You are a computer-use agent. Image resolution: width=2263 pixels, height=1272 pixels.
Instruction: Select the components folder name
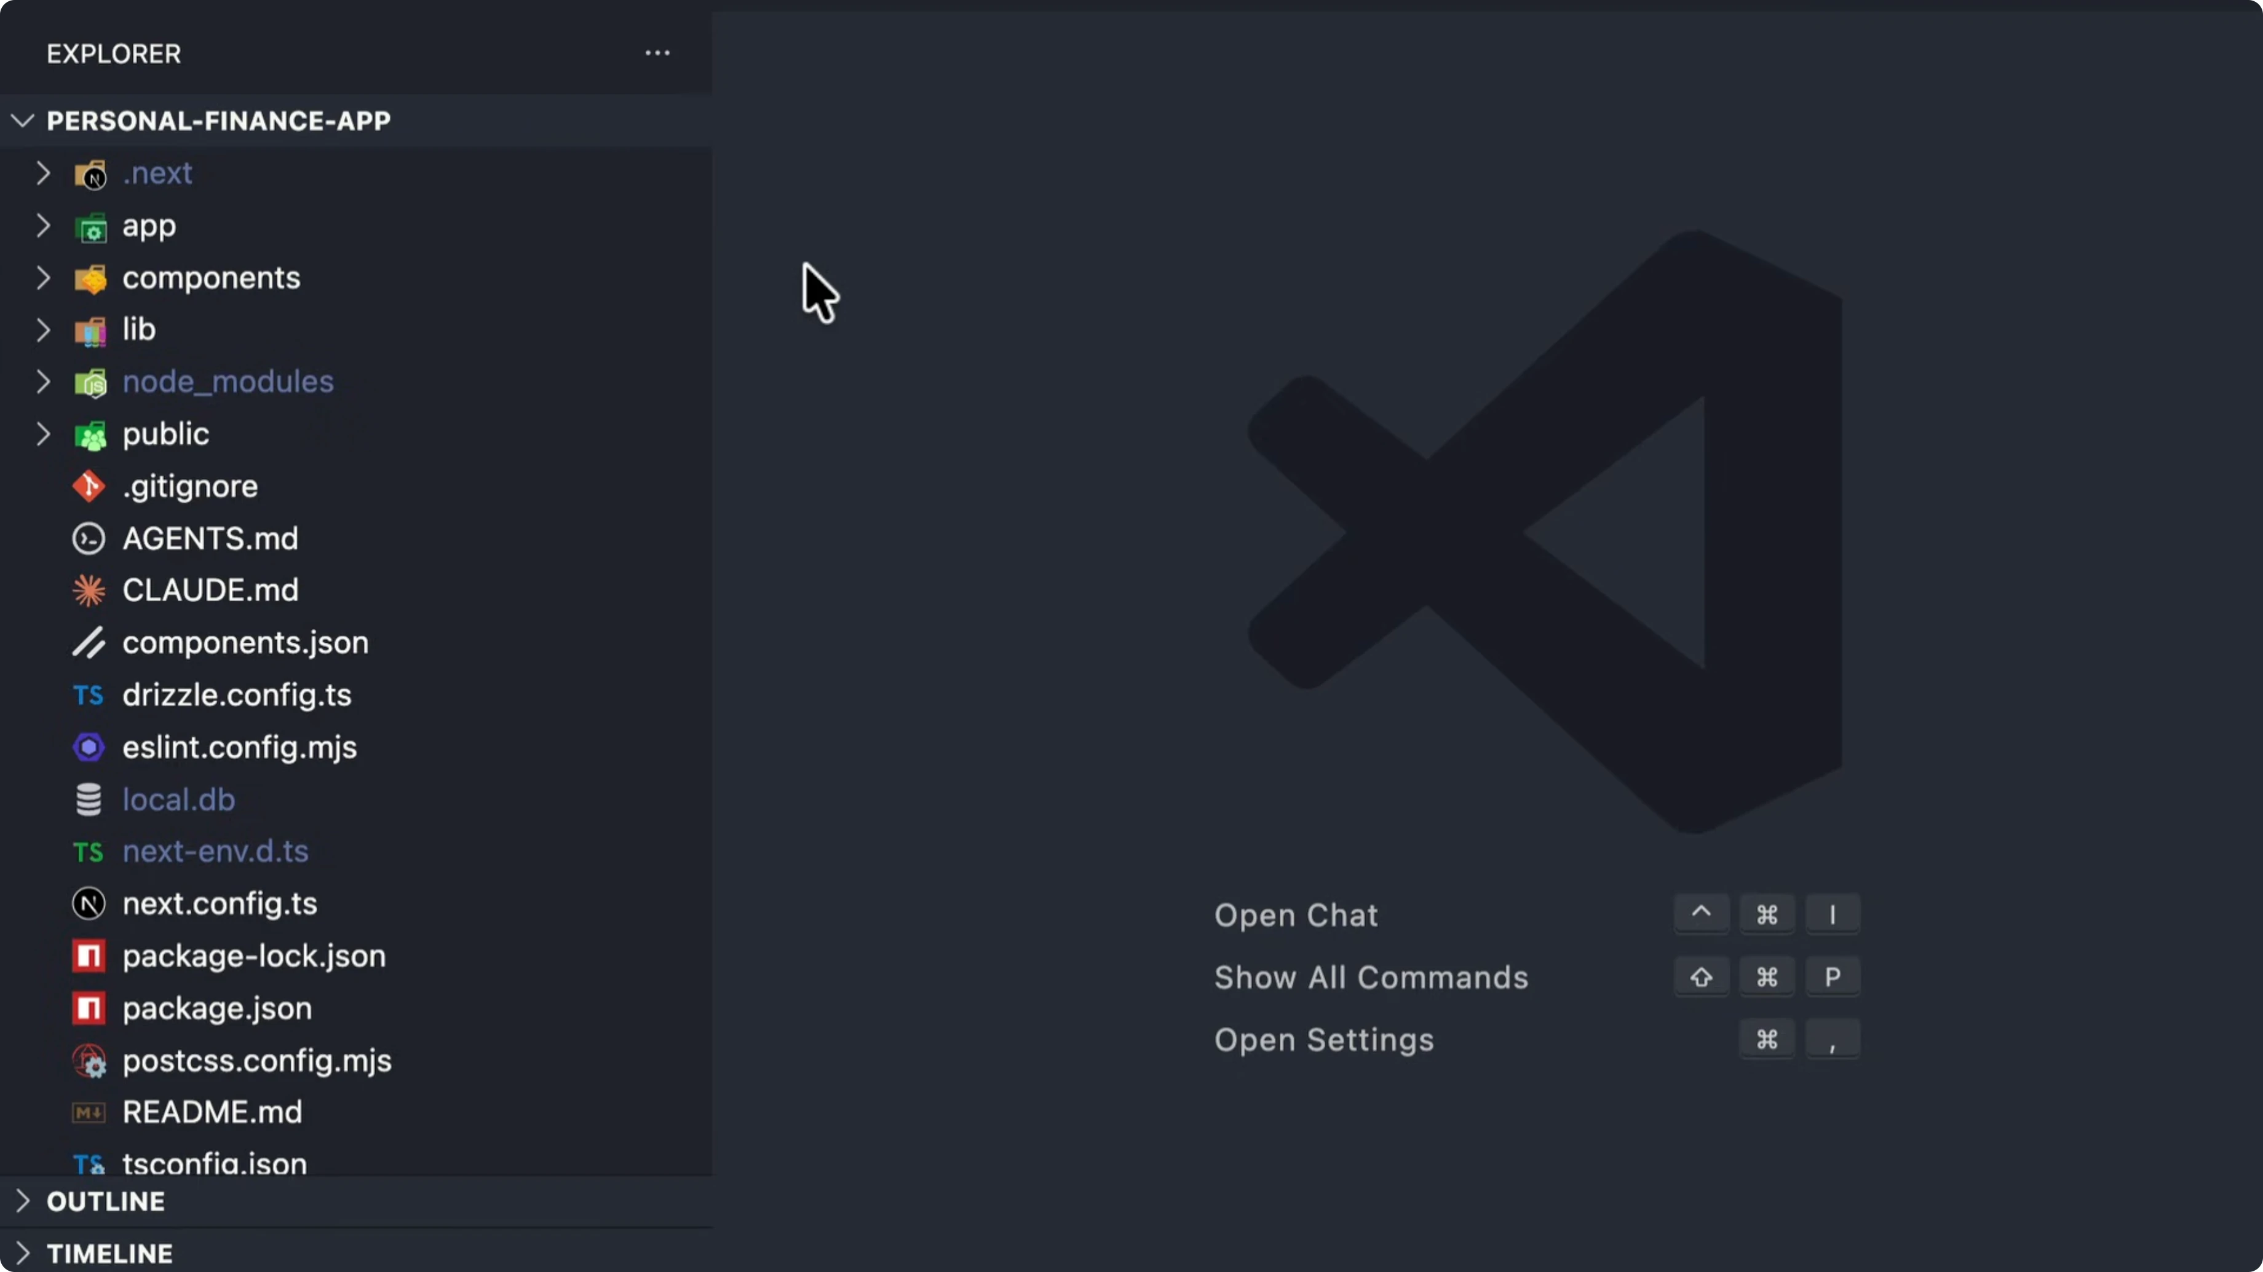tap(212, 279)
